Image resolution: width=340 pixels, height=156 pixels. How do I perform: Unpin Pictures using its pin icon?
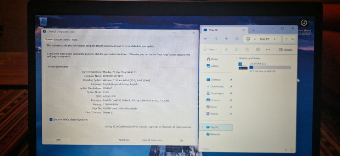click(x=231, y=100)
